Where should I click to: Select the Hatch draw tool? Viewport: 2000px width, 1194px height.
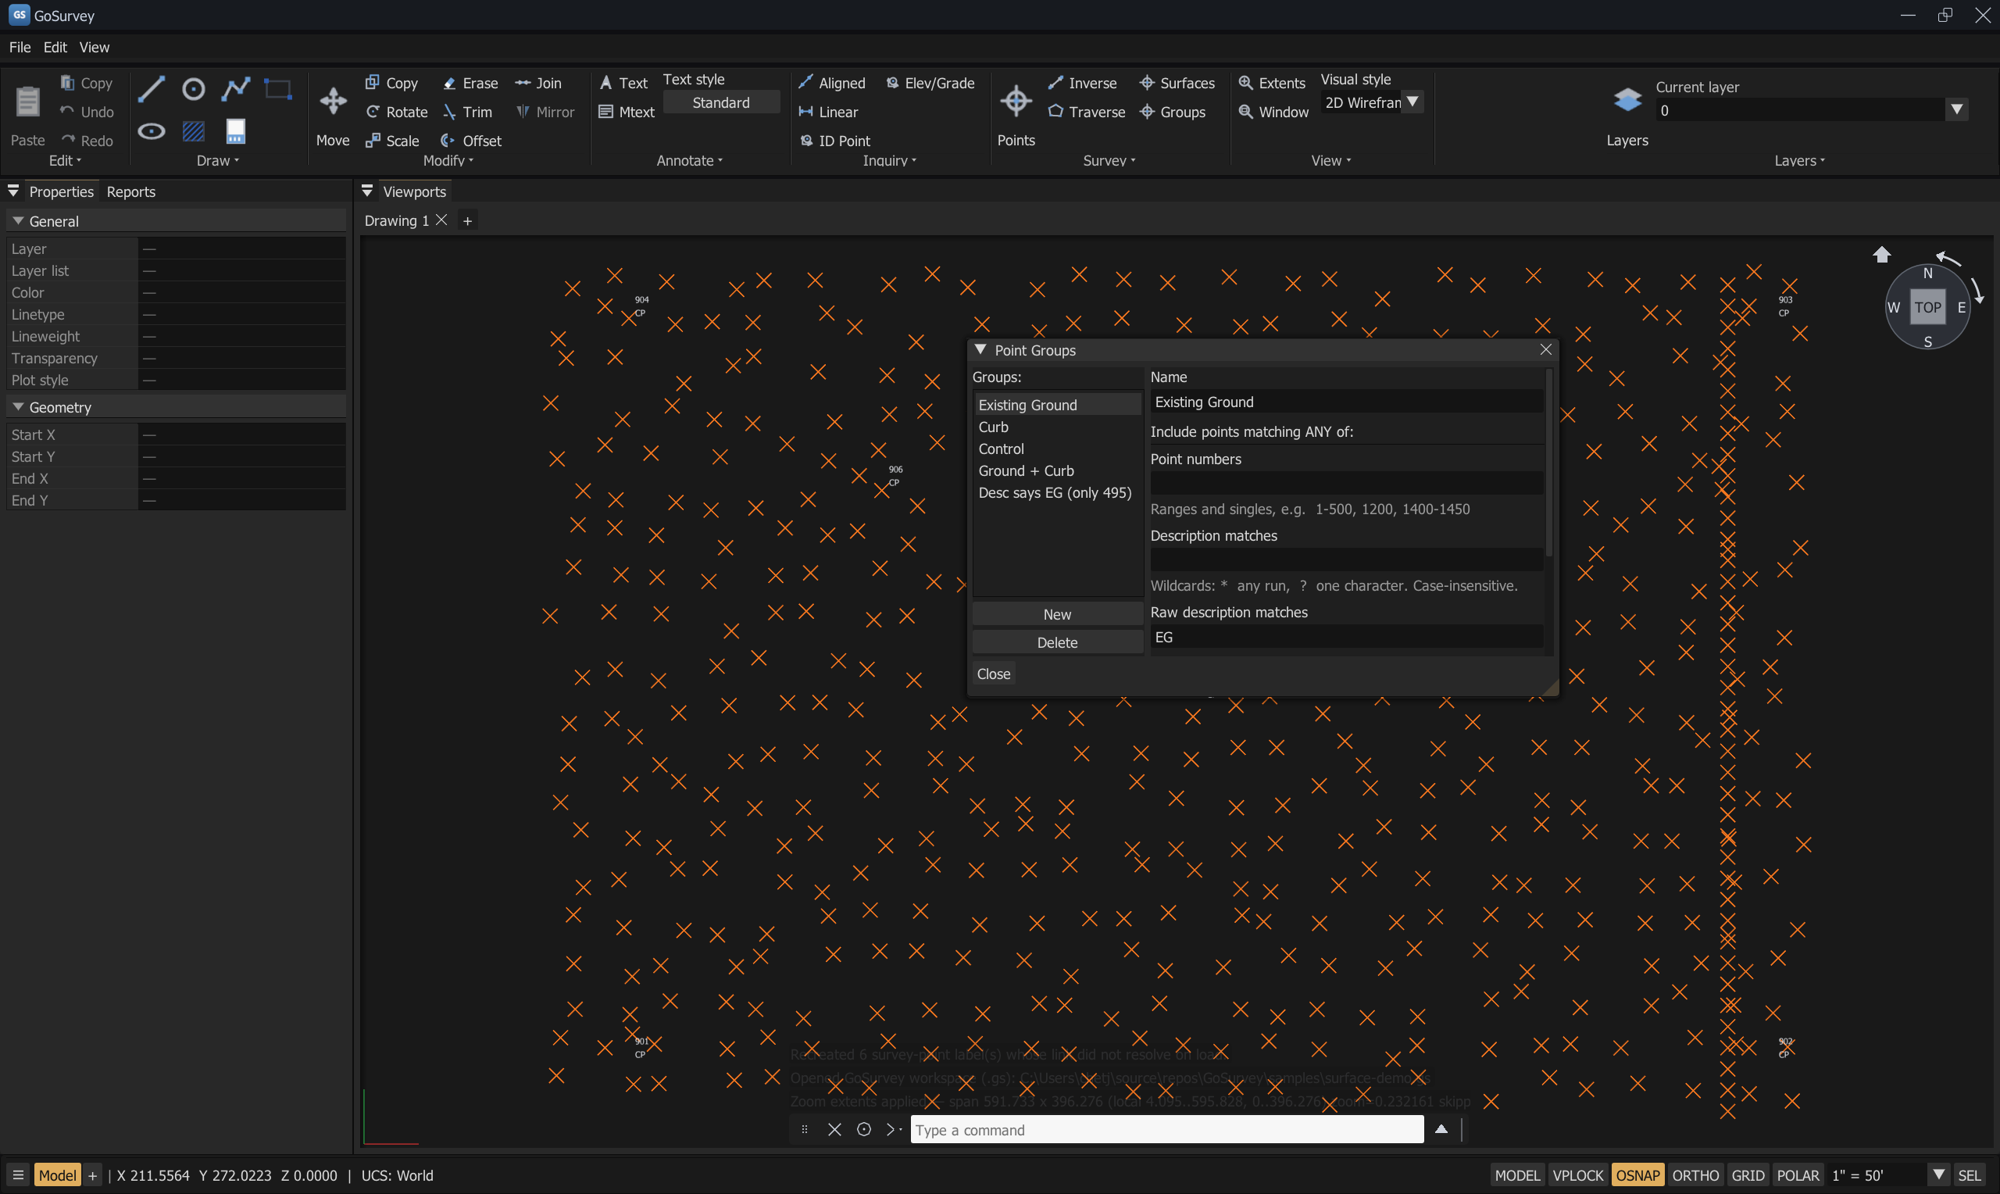pos(193,131)
